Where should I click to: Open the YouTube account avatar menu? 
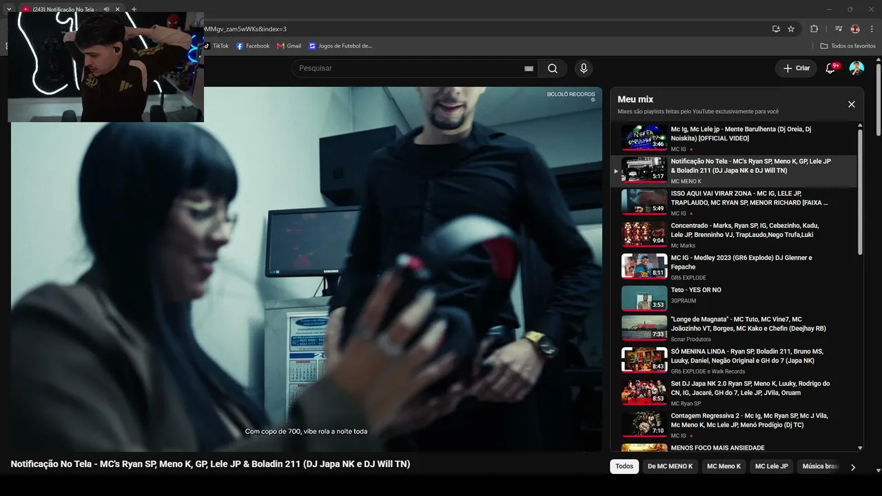(857, 68)
